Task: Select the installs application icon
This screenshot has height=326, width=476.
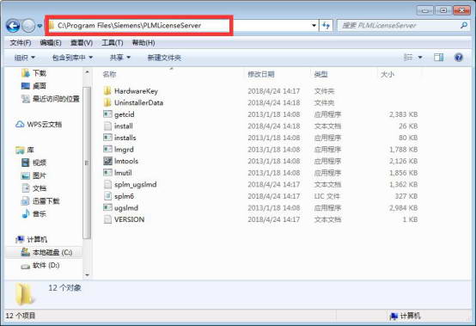Action: coord(107,138)
